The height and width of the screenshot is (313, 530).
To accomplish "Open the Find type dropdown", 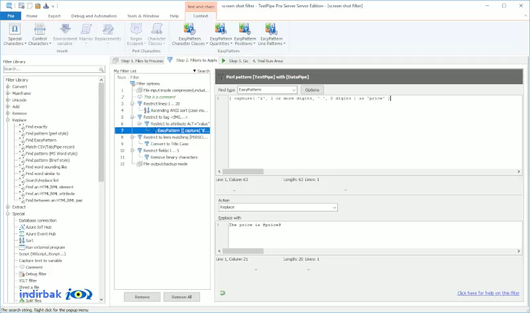I will [267, 90].
